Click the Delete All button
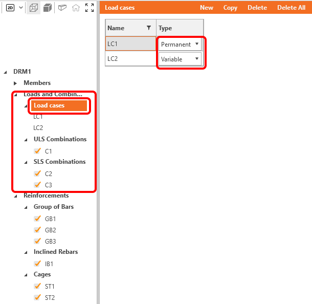The height and width of the screenshot is (304, 312). coord(291,8)
